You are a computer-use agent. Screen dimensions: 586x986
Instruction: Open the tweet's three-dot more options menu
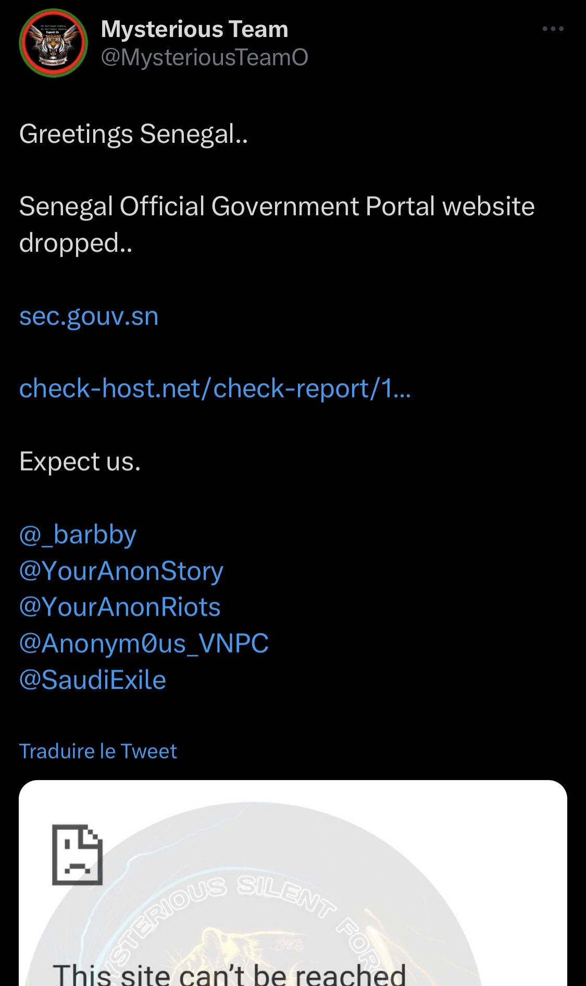click(553, 29)
